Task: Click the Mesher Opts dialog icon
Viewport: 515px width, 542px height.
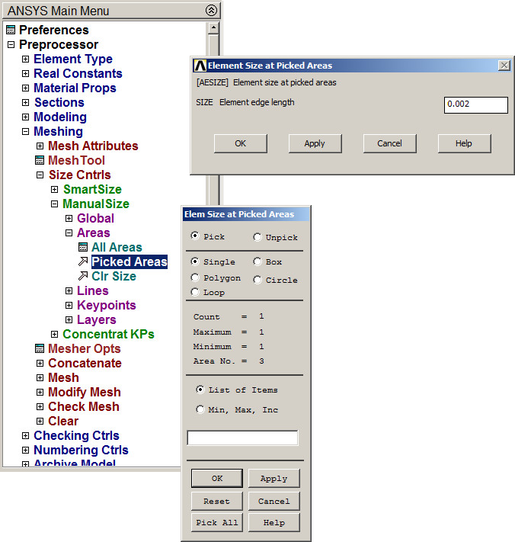Action: [40, 349]
